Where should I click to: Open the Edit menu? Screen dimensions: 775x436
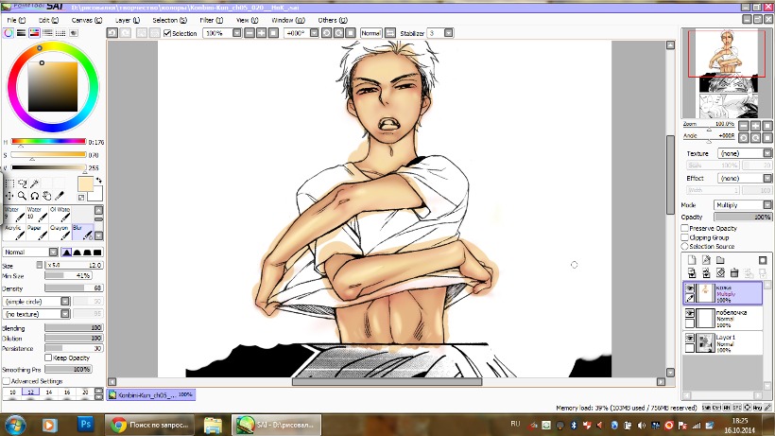click(48, 20)
